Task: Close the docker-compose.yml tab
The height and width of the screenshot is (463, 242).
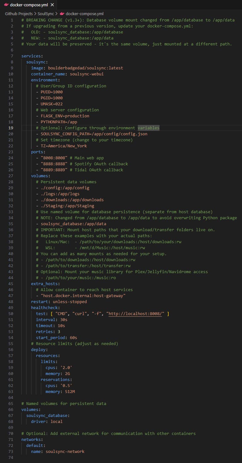Action: click(52, 5)
